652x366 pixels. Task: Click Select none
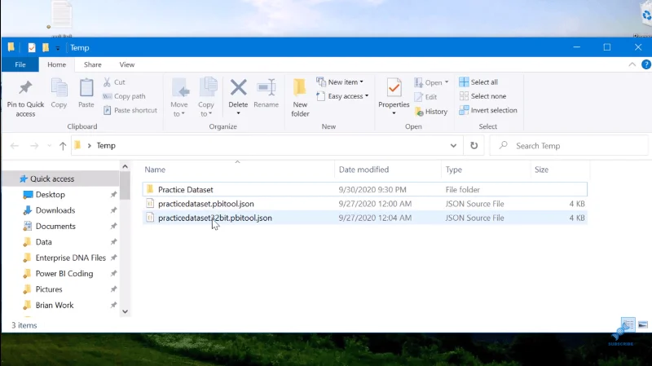[x=482, y=96]
